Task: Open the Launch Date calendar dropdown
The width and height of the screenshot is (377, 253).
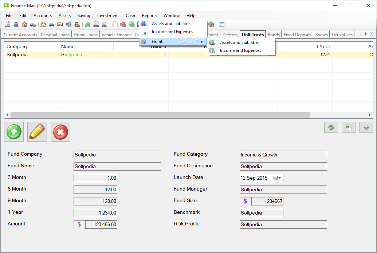Action: click(x=278, y=178)
